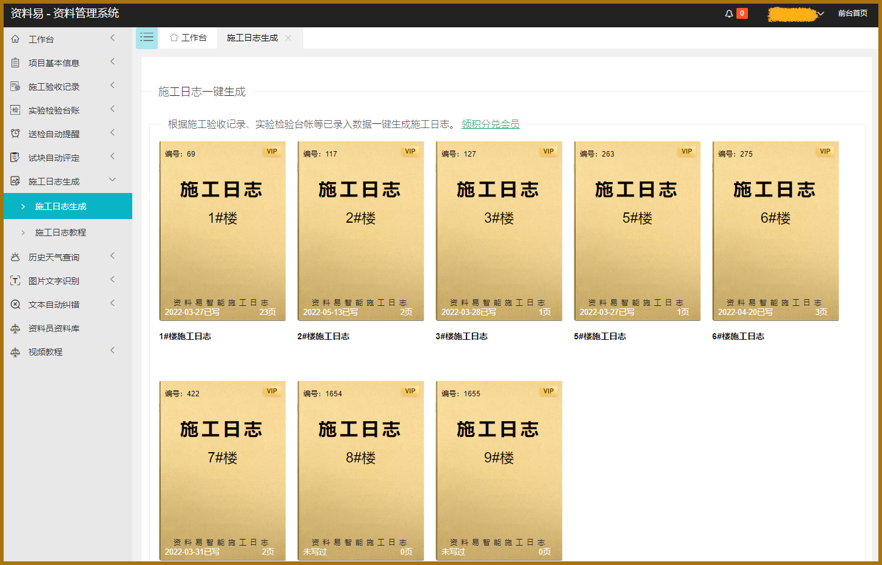The width and height of the screenshot is (882, 565).
Task: Go to 前台首页 in the header
Action: (x=852, y=13)
